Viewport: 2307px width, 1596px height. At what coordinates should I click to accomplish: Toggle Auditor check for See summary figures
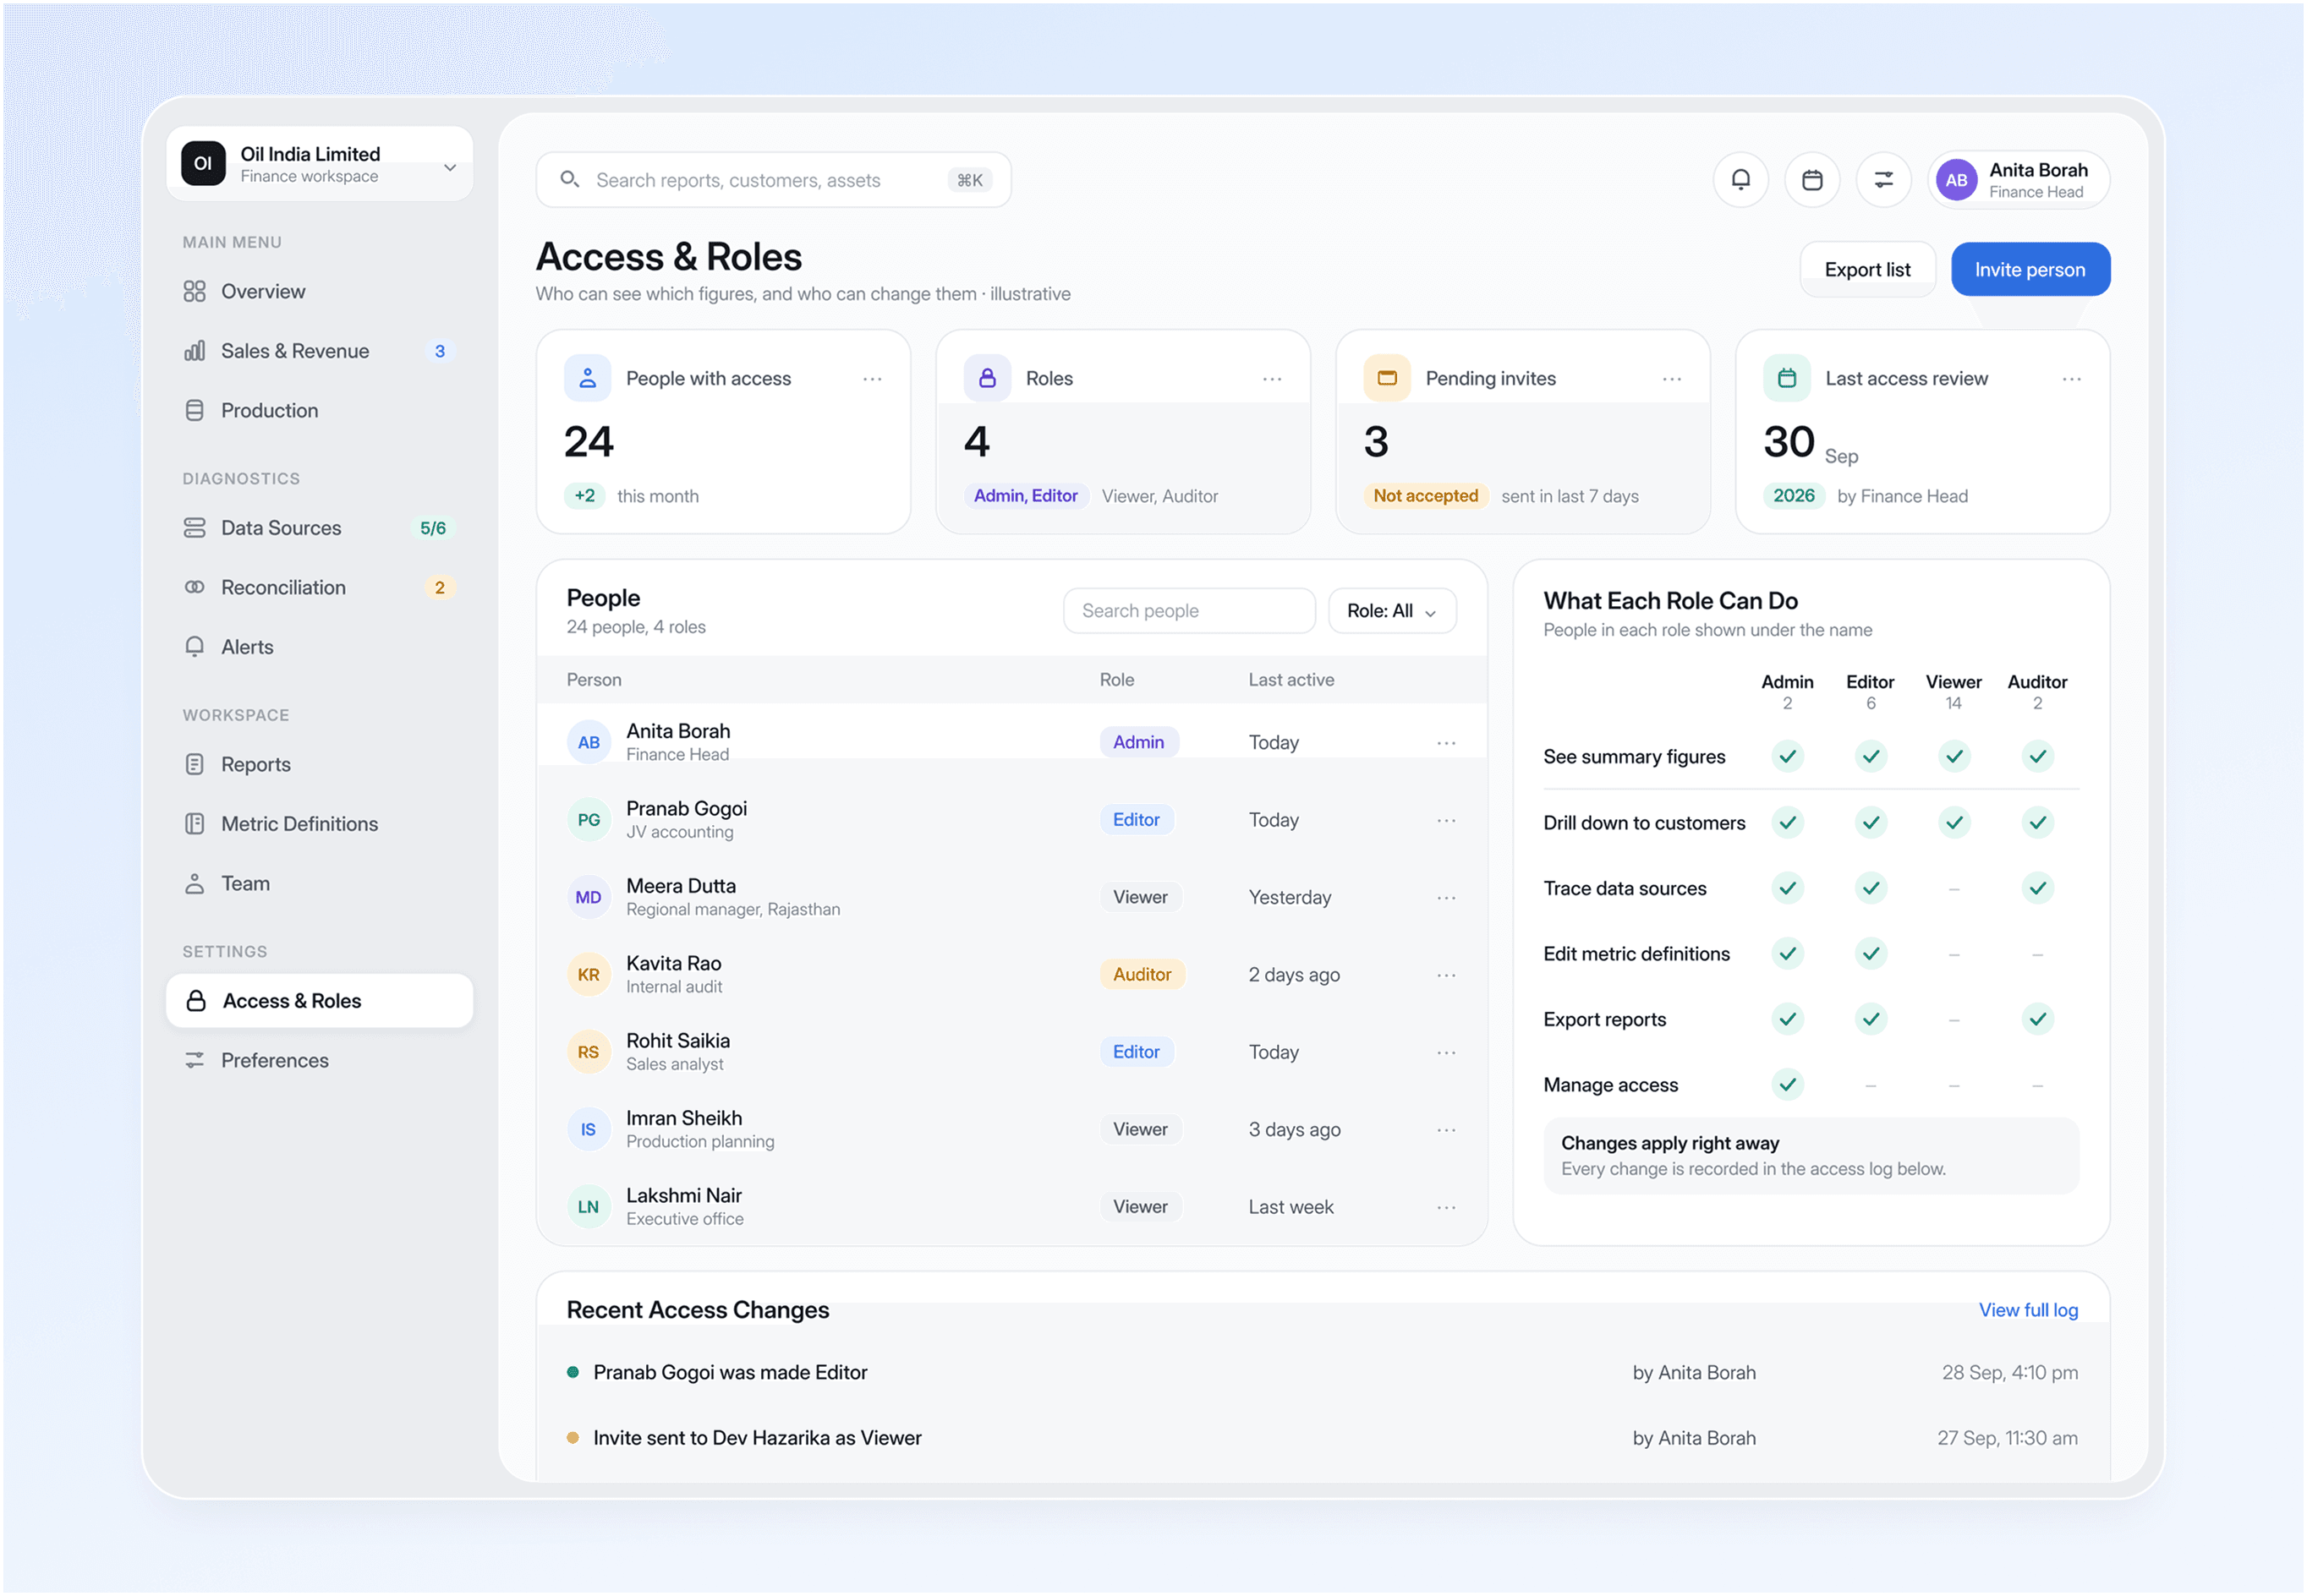2037,757
